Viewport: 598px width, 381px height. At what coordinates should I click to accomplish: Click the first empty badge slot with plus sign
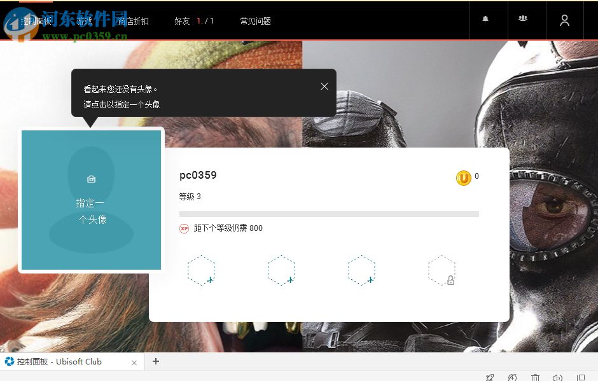201,270
